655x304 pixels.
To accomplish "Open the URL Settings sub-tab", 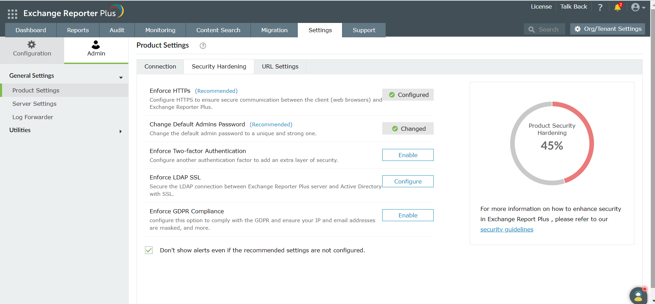I will coord(280,66).
